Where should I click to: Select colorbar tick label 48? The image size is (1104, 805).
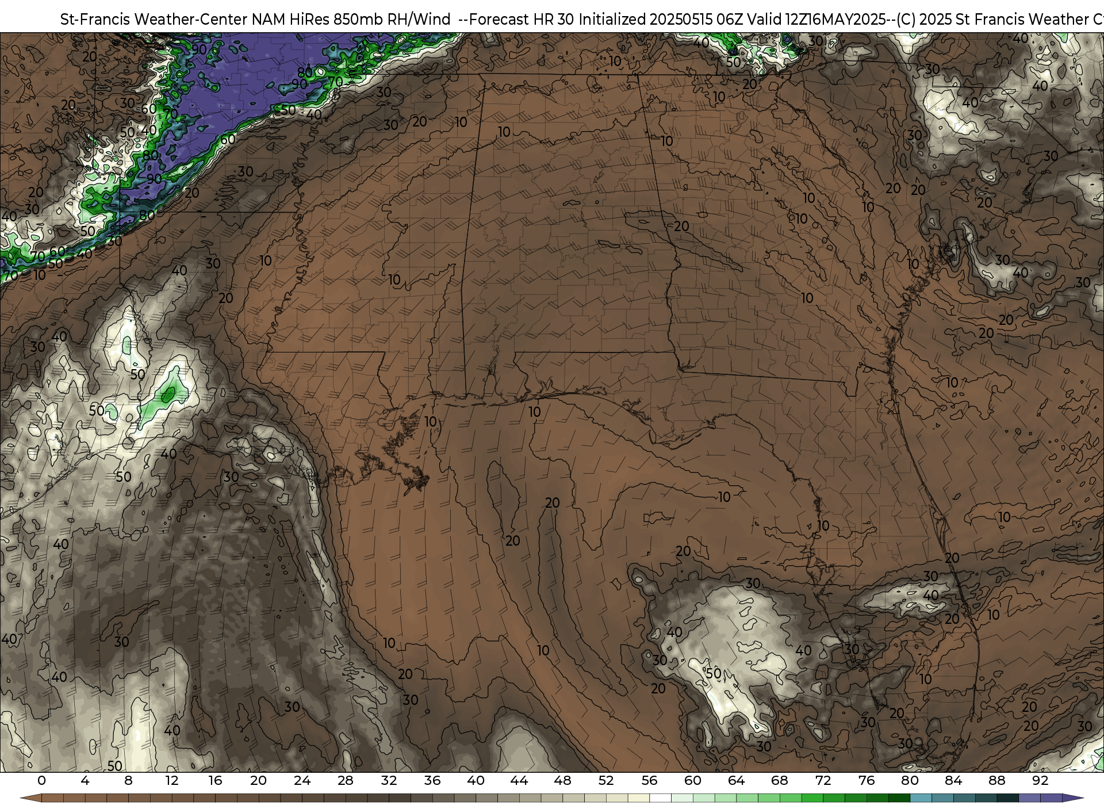pos(562,781)
